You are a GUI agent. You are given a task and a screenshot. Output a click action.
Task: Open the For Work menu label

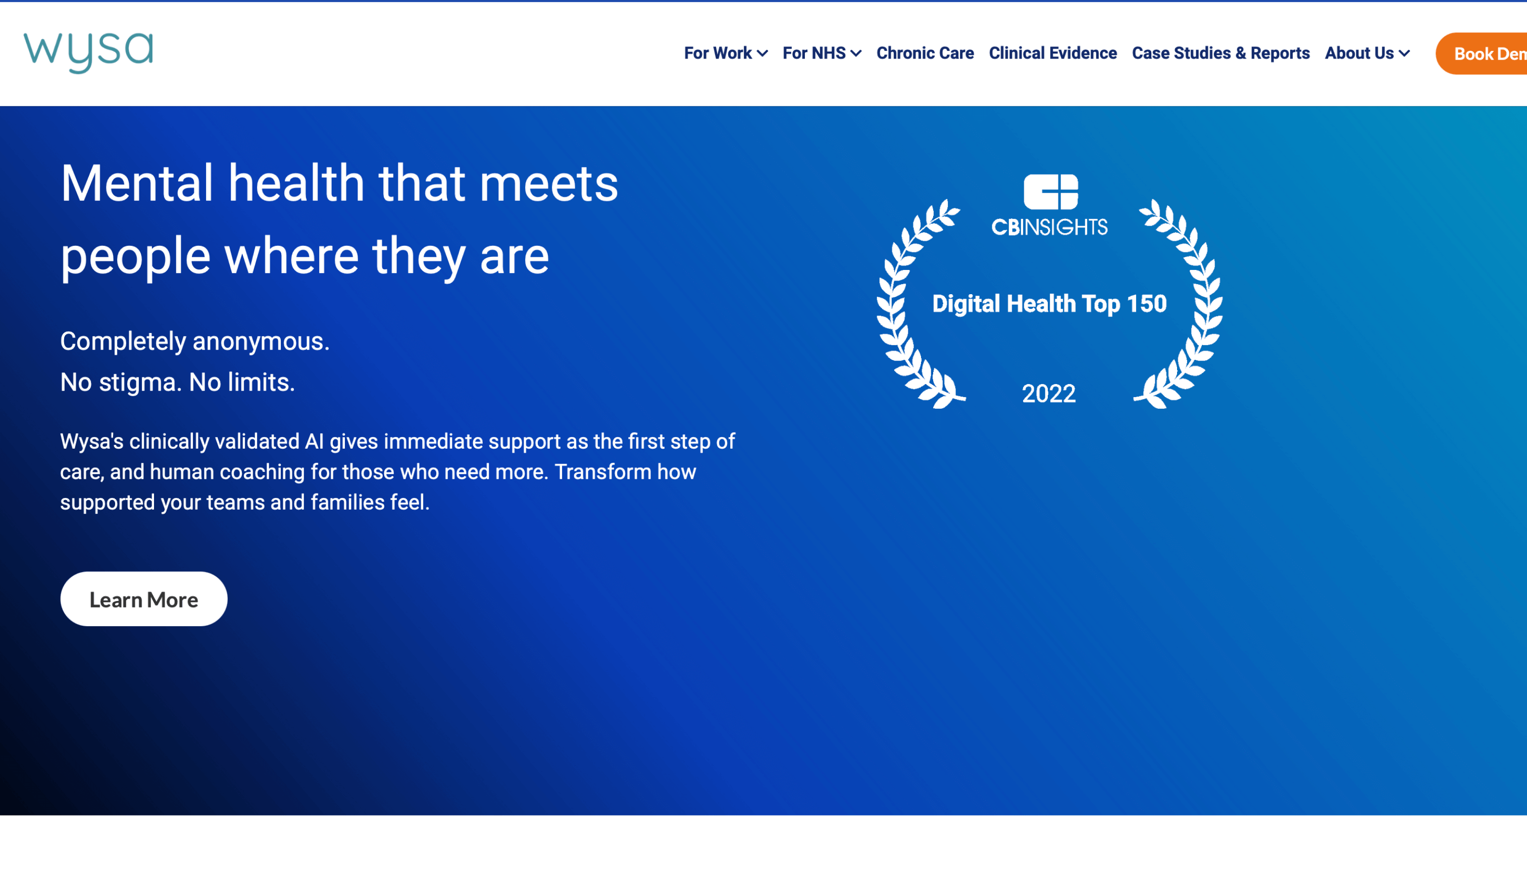click(718, 53)
